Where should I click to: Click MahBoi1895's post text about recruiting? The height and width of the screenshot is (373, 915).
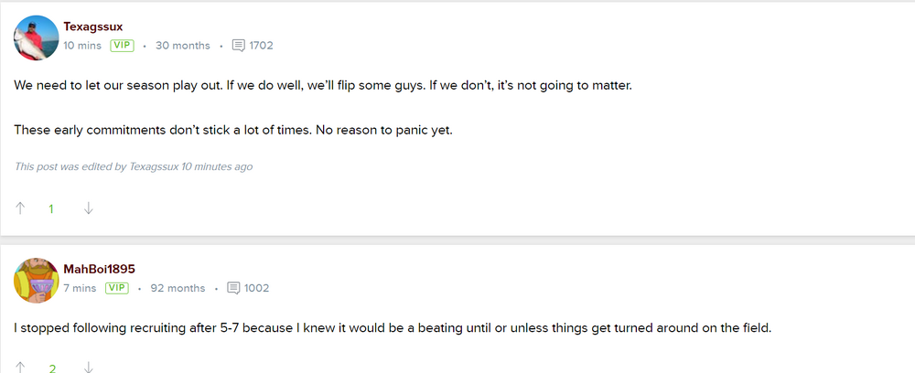tap(393, 328)
